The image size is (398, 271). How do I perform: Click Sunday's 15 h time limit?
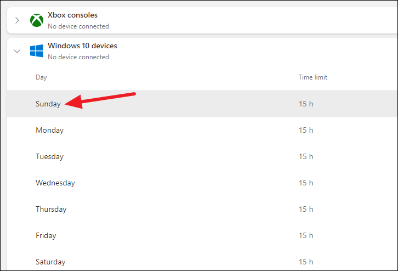click(x=306, y=104)
